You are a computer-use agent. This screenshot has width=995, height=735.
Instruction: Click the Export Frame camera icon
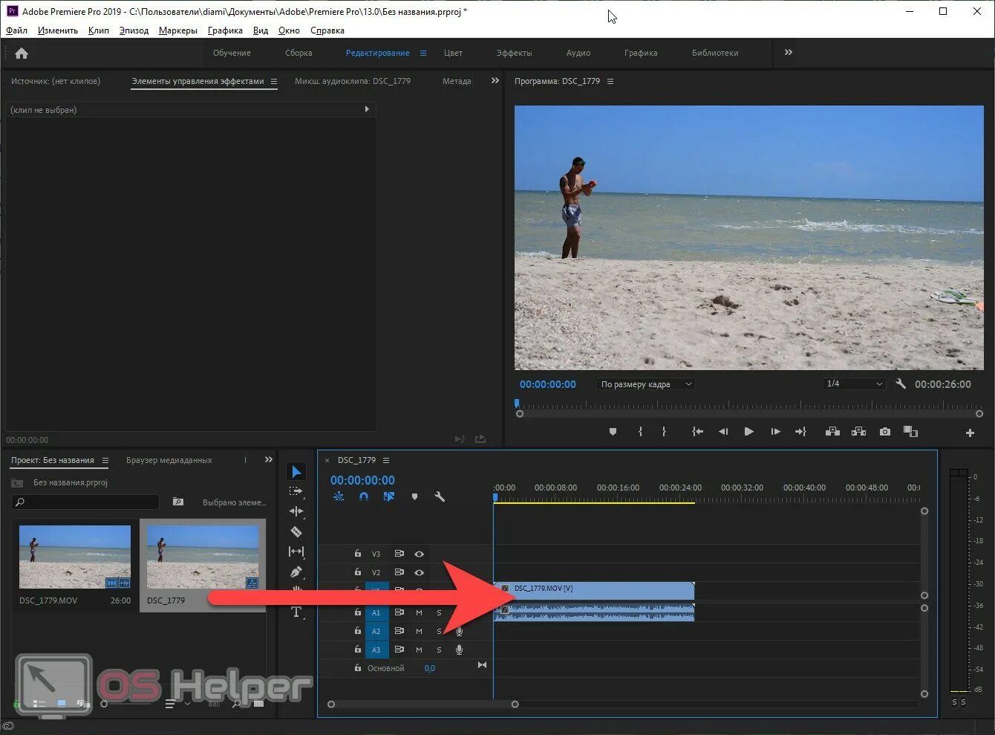coord(884,432)
